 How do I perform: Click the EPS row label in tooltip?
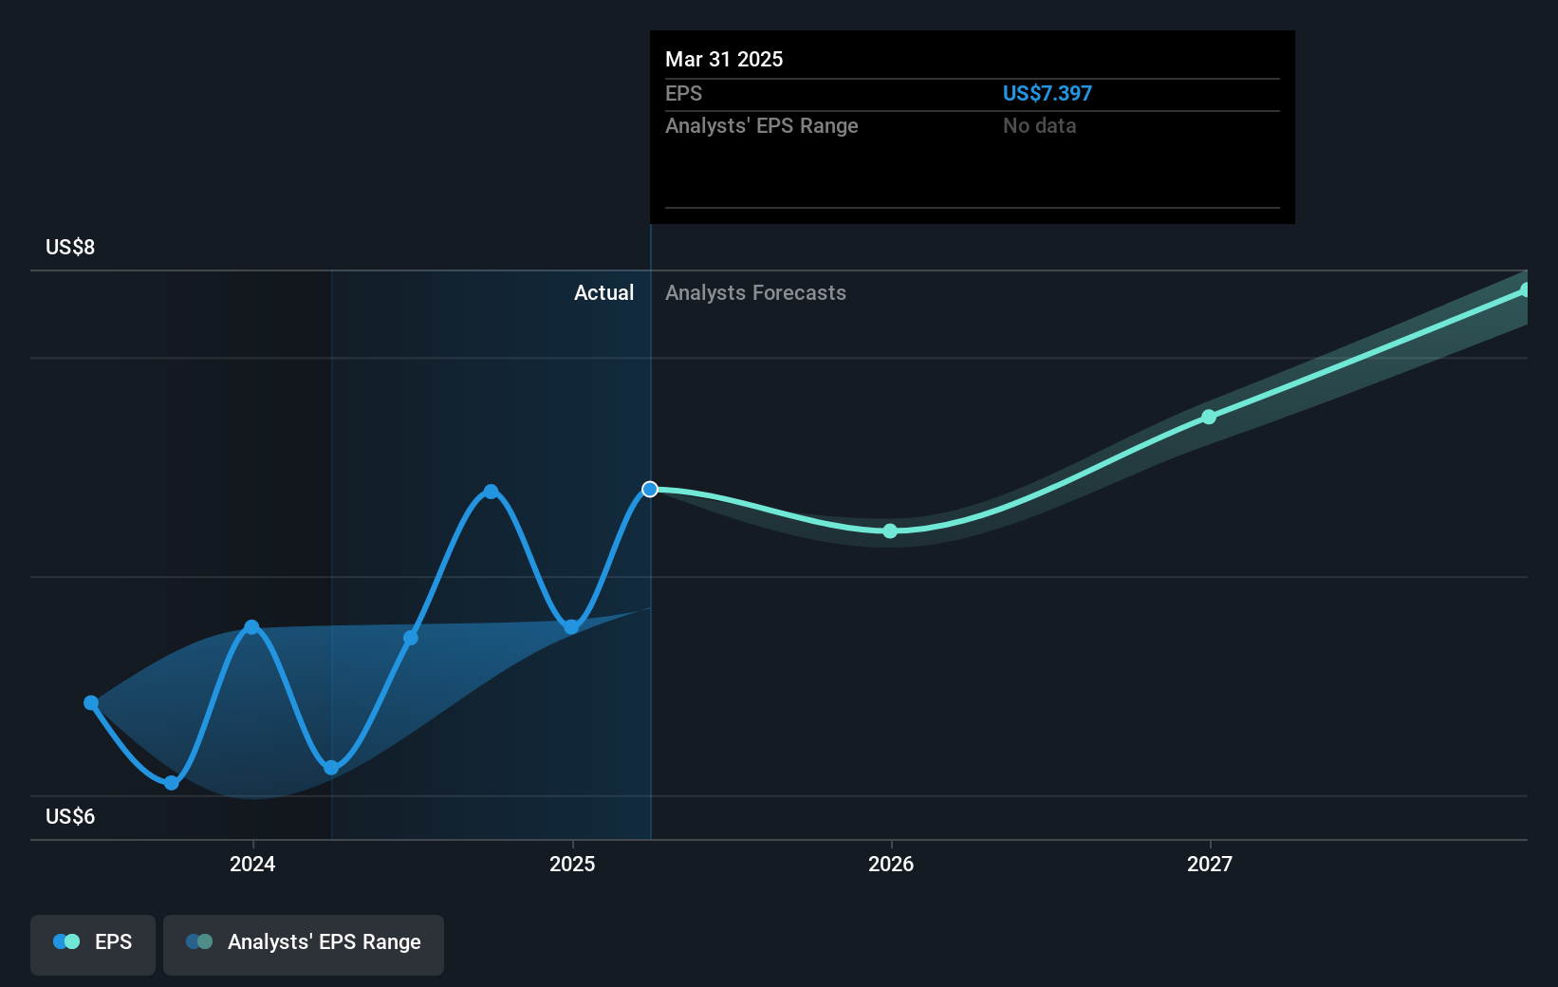(x=684, y=94)
